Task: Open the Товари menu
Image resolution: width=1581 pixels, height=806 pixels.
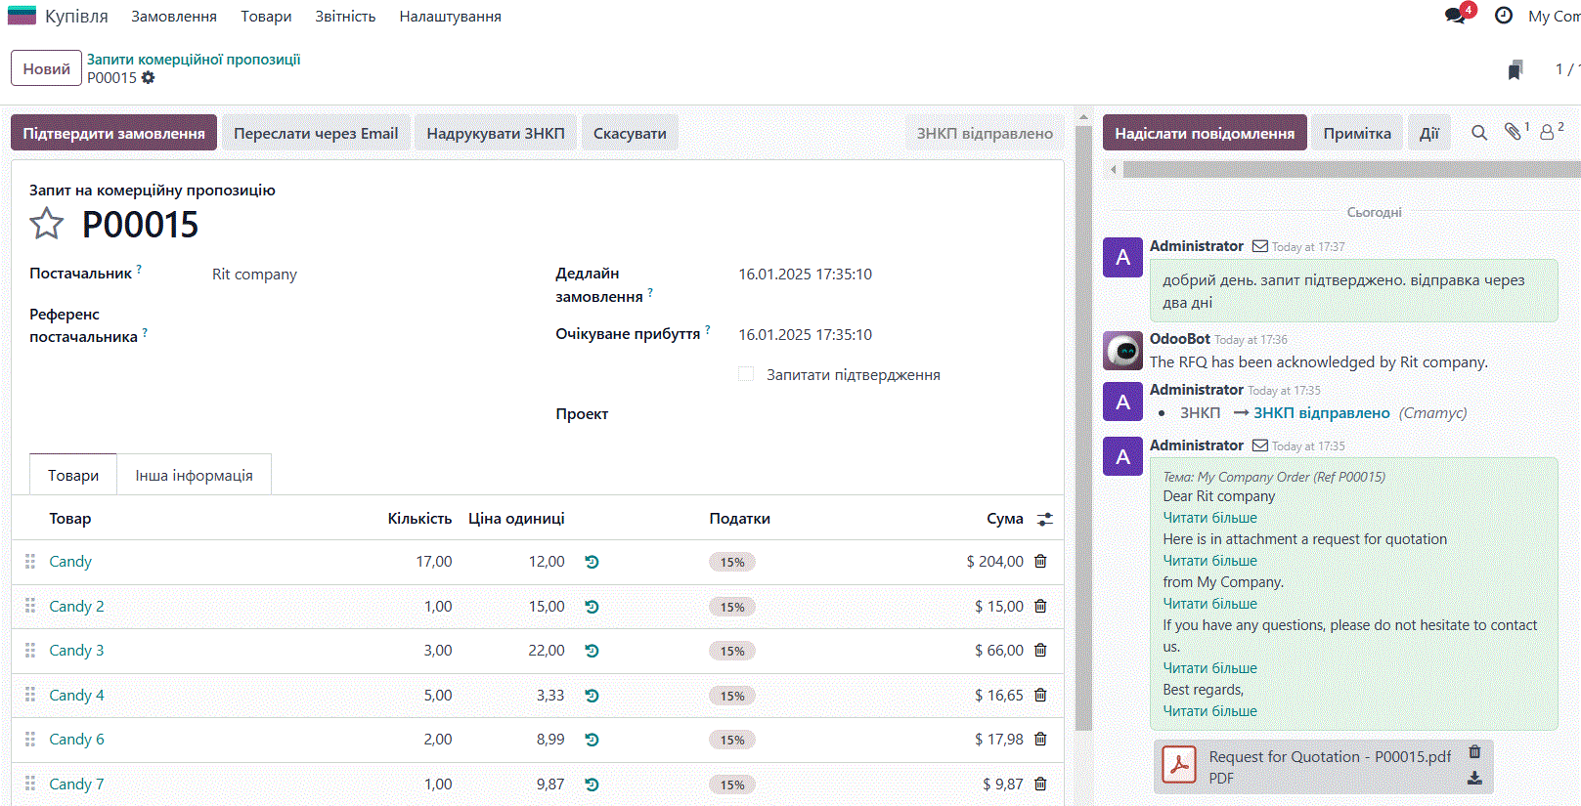Action: tap(266, 17)
